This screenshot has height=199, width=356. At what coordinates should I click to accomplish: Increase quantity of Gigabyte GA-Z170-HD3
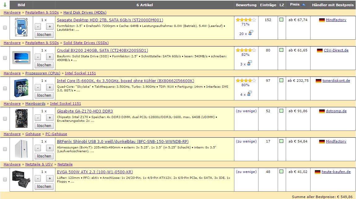(x=50, y=117)
